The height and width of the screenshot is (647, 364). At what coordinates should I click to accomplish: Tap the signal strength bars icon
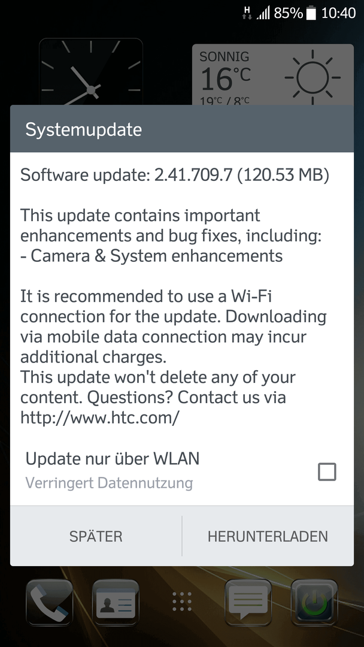coord(263,13)
